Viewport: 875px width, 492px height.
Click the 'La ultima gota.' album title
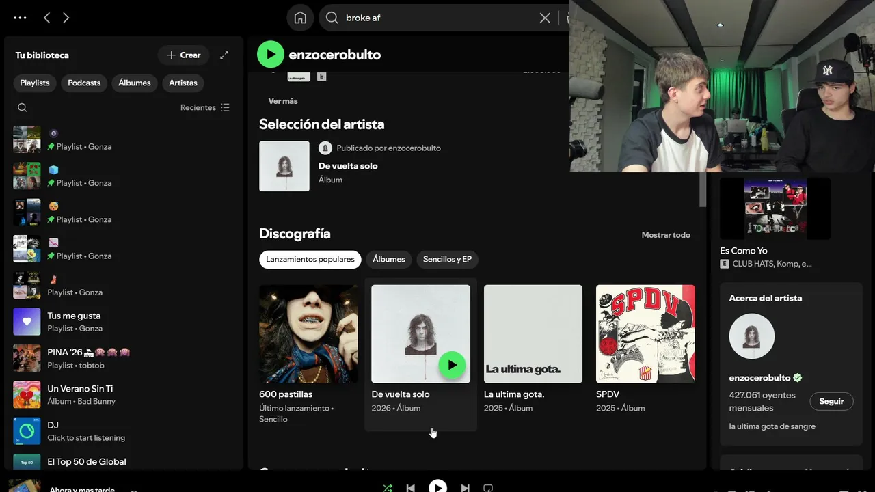[x=514, y=394]
